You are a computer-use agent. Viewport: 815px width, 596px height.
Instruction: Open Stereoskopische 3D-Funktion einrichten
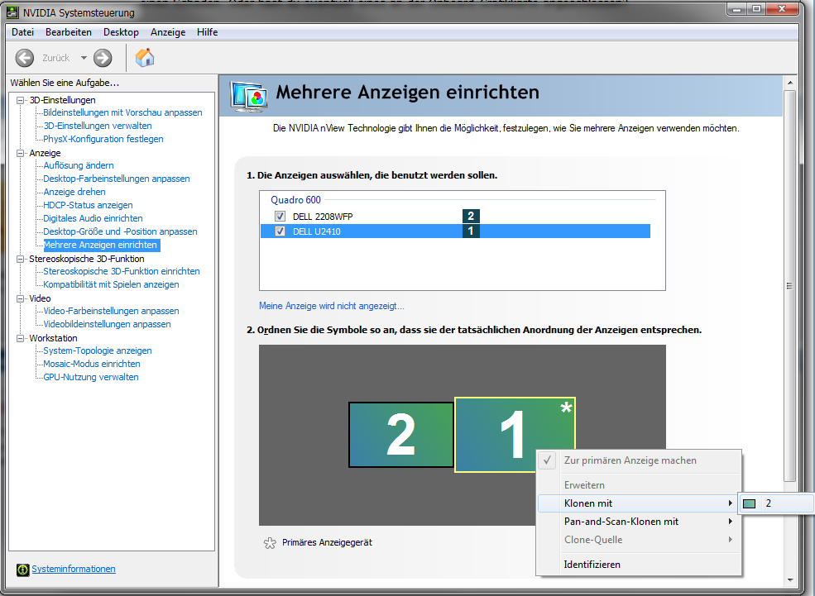tap(122, 271)
